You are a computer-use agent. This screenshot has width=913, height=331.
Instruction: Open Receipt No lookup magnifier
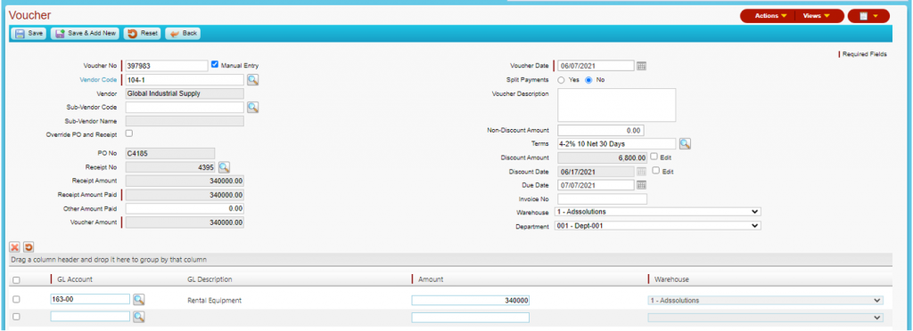tap(224, 168)
